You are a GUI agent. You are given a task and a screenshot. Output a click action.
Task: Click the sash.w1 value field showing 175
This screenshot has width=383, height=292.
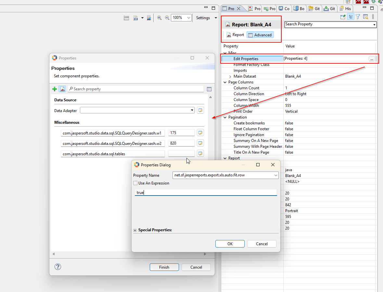(x=182, y=133)
